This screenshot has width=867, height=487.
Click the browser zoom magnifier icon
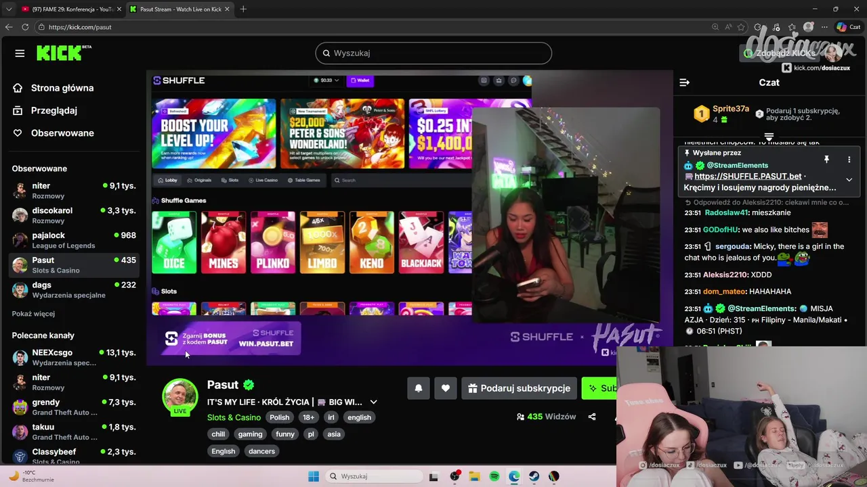715,27
